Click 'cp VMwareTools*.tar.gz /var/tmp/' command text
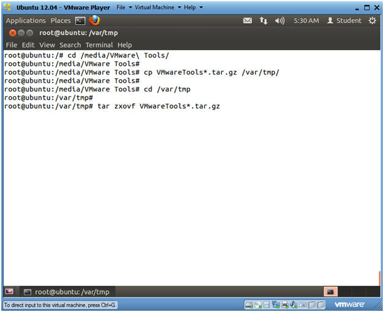384x312 pixels. (212, 73)
